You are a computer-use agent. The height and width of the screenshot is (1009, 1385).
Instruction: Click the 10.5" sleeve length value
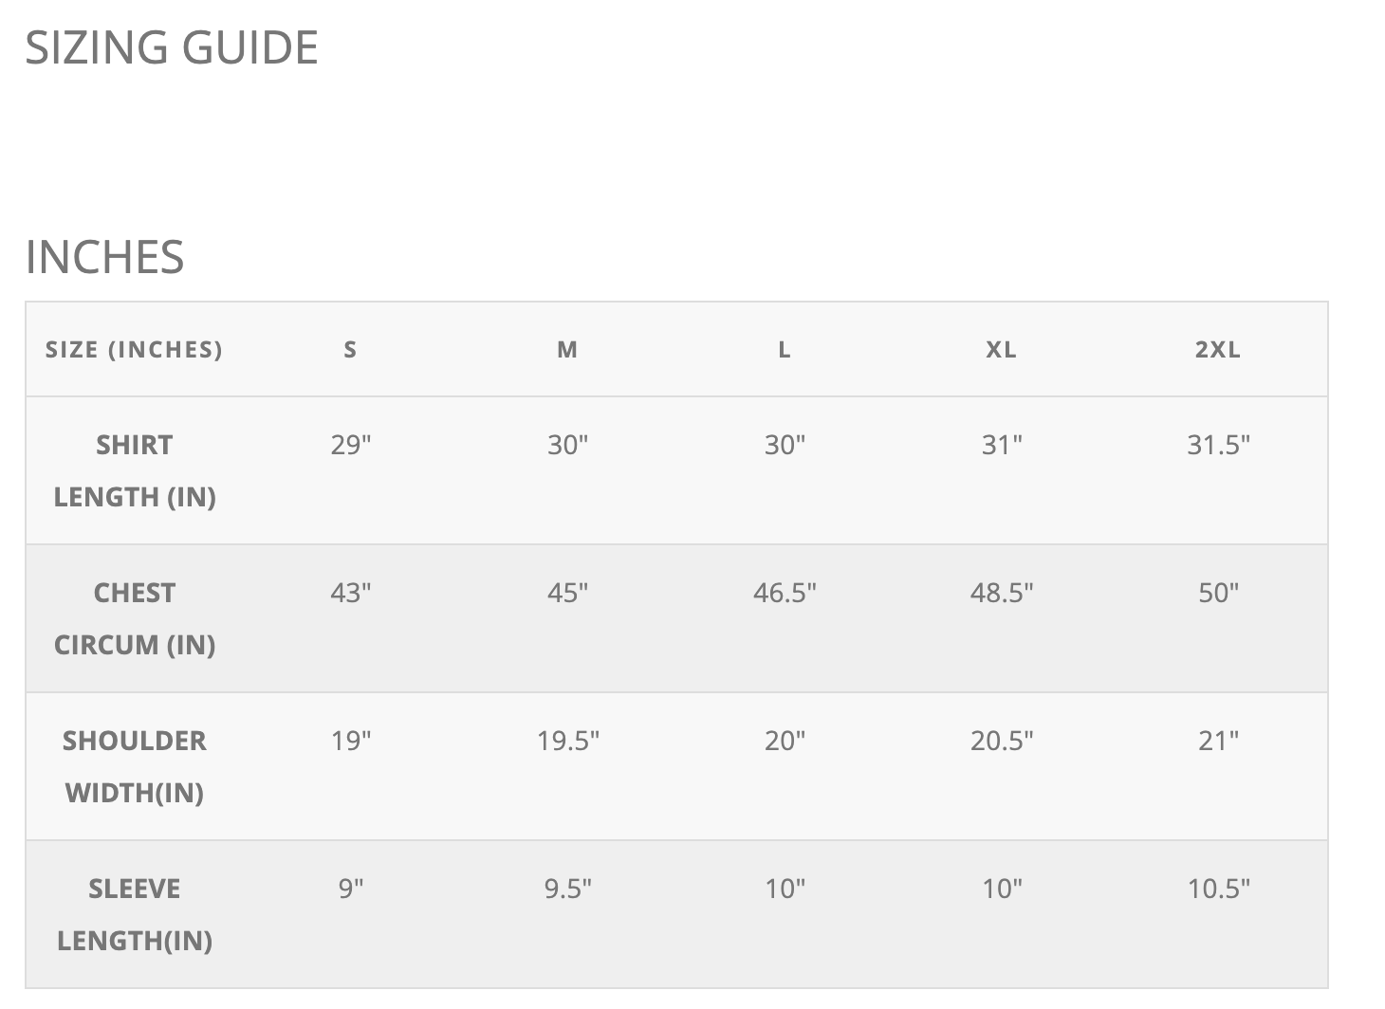(1219, 889)
